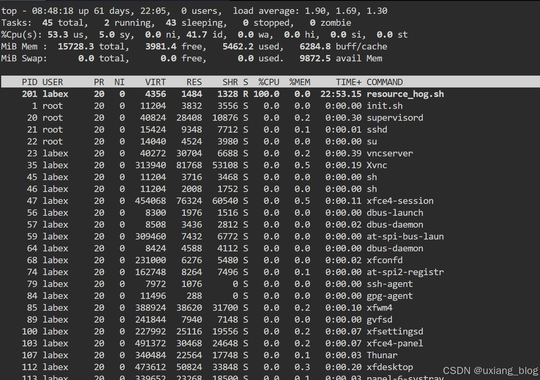Click the 0 zombie count
Image resolution: width=540 pixels, height=380 pixels.
(313, 23)
